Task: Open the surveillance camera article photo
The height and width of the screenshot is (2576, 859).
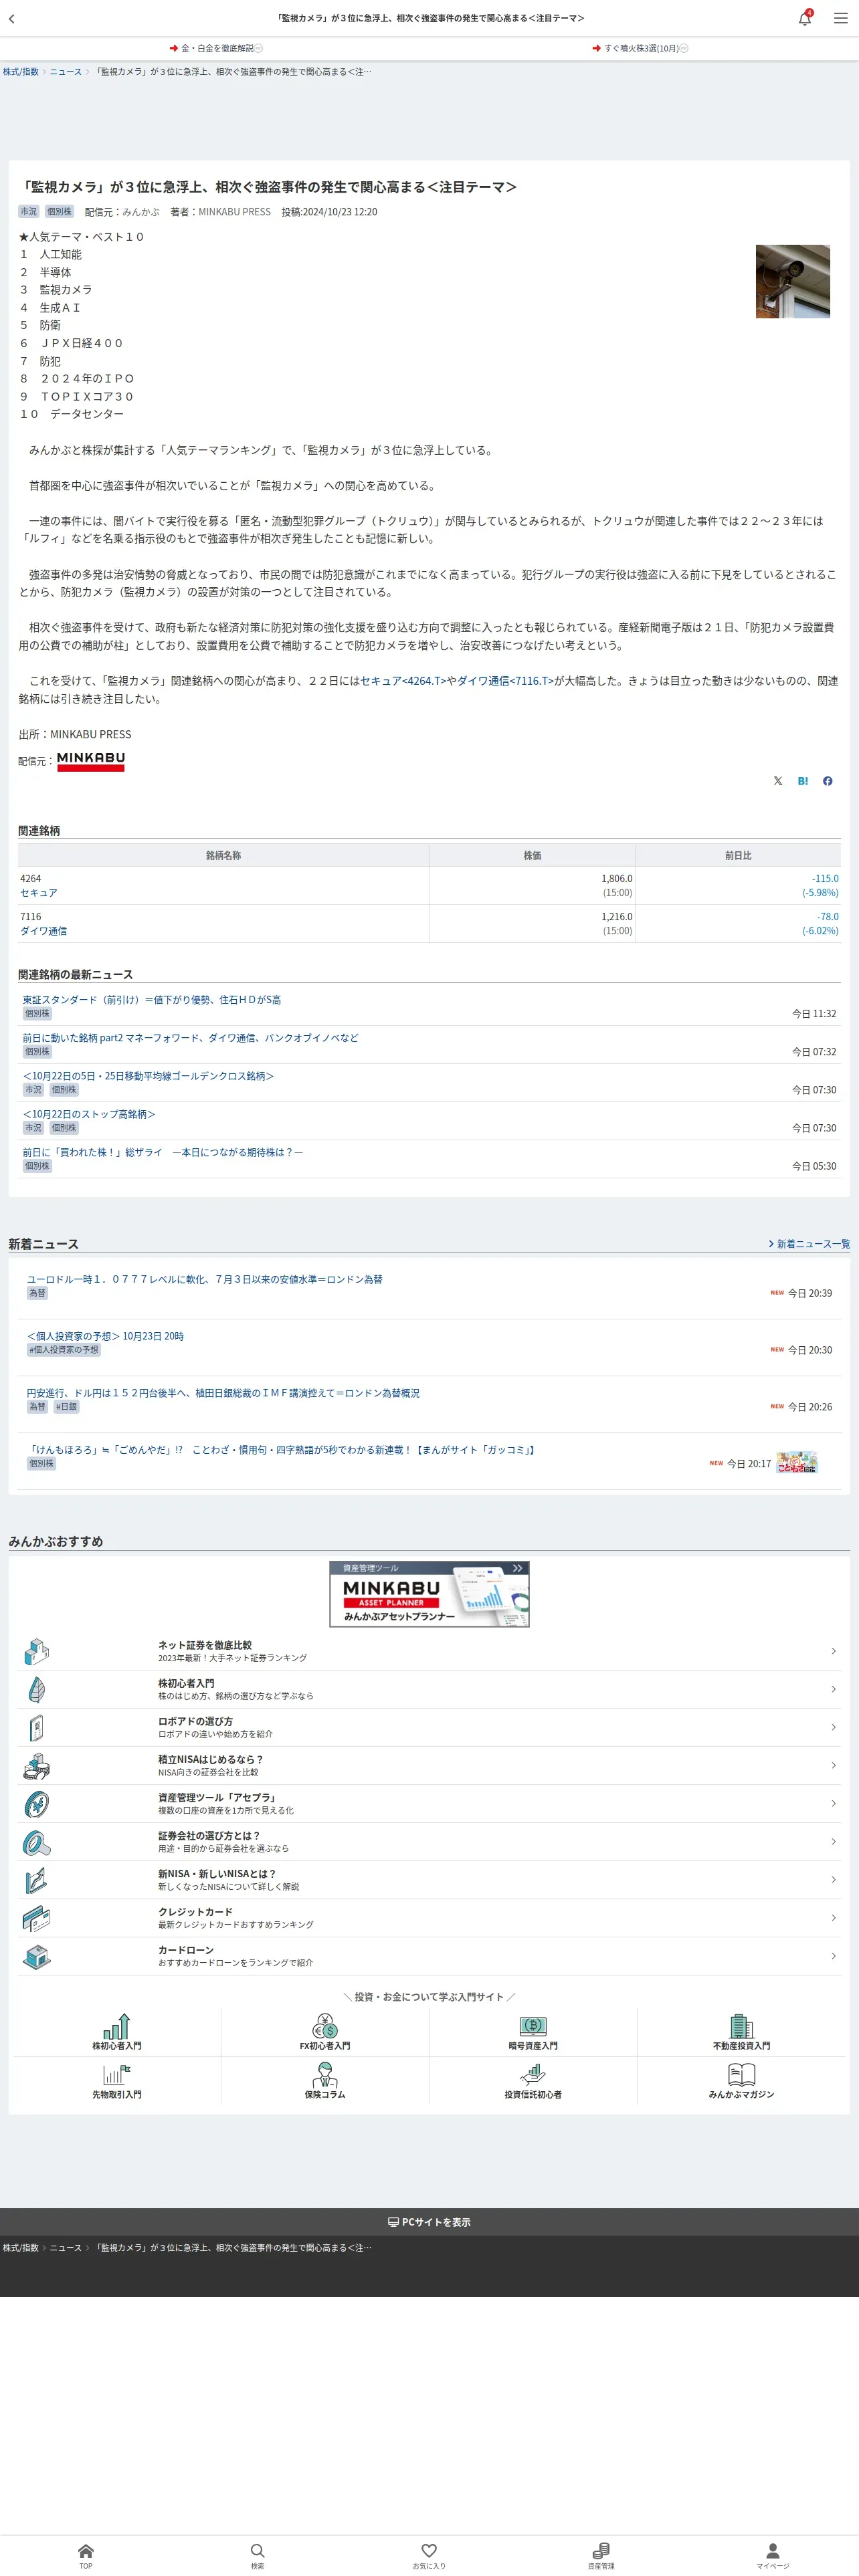Action: point(793,281)
